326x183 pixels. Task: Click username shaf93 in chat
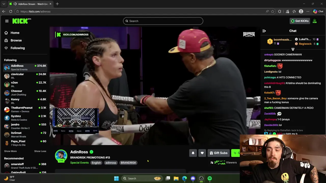pyautogui.click(x=268, y=108)
